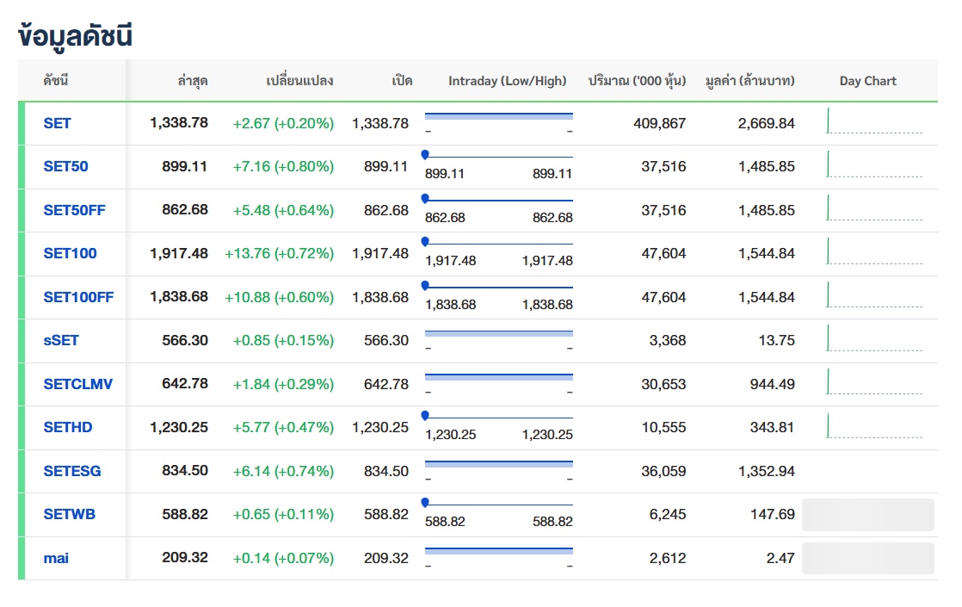962x607 pixels.
Task: Click the SET100 day chart thumbnail
Action: (873, 252)
